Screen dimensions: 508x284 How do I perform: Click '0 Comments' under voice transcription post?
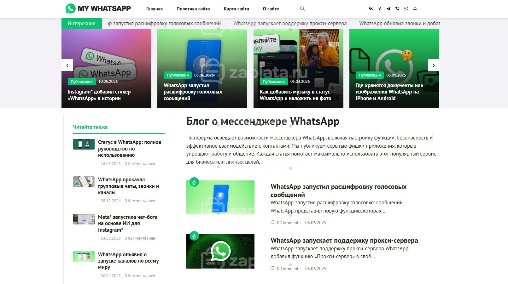tap(289, 223)
